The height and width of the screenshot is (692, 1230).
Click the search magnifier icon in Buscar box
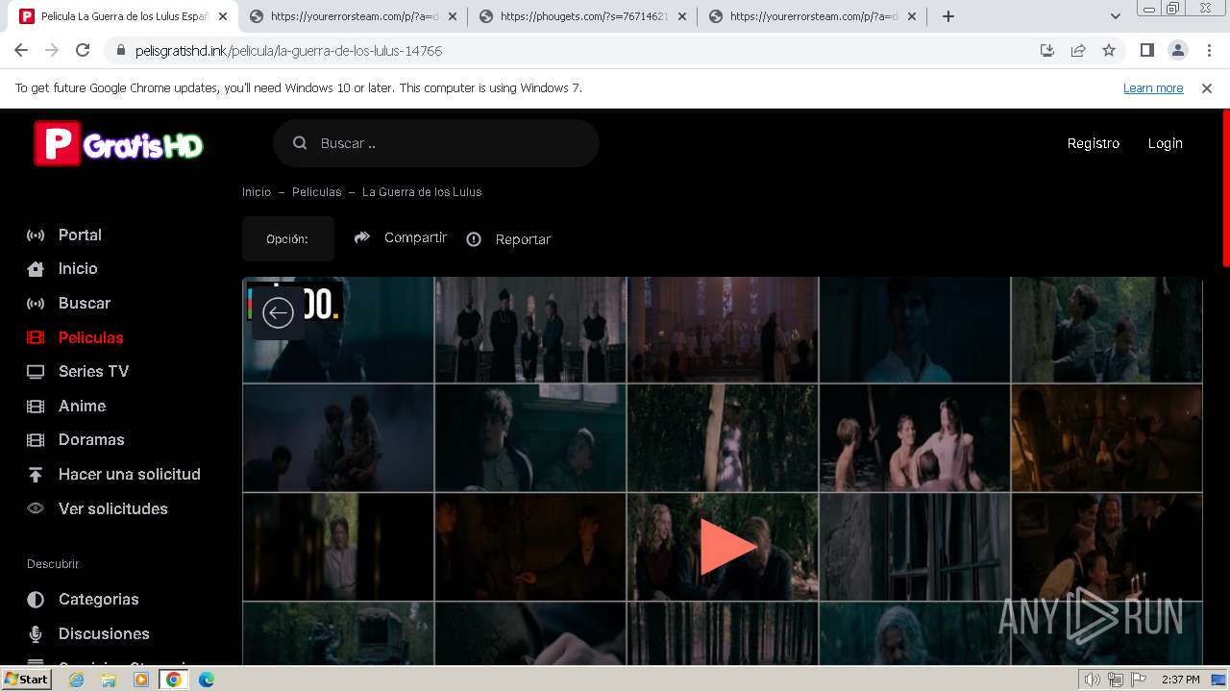(300, 143)
